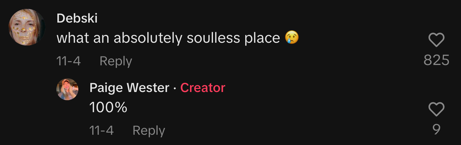Click the 11-4 date under Debski's comment
The height and width of the screenshot is (145, 461).
[69, 61]
